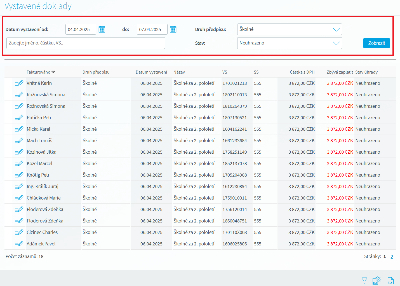Select current page 1 in pager
This screenshot has width=400, height=286.
[385, 256]
